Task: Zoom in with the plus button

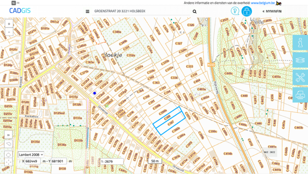Action: point(9,24)
